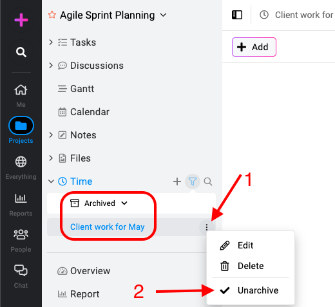Image resolution: width=335 pixels, height=307 pixels.
Task: Click the Add button
Action: [254, 47]
